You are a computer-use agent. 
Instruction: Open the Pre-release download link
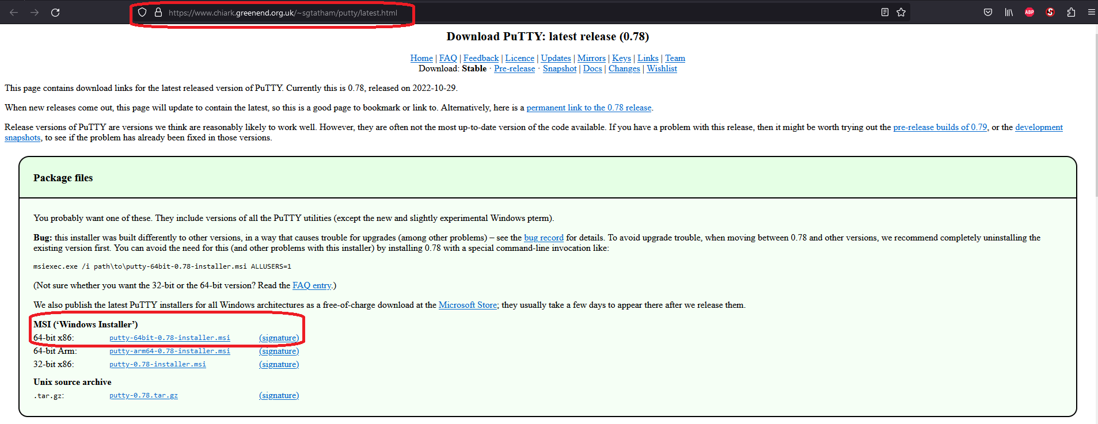point(514,68)
